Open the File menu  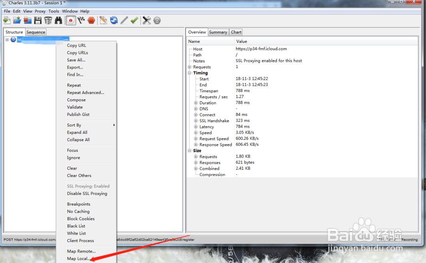(x=7, y=11)
